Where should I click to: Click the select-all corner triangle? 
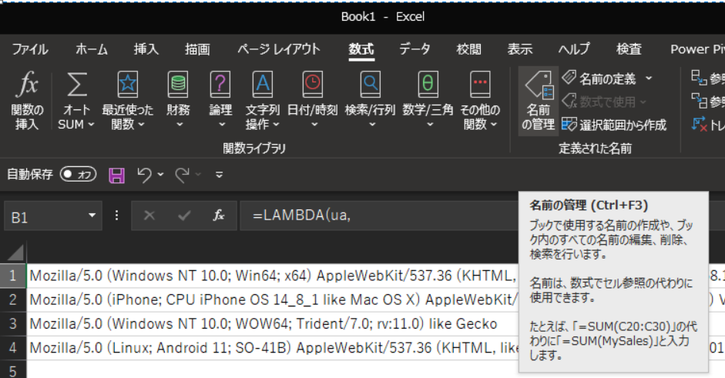coord(15,253)
